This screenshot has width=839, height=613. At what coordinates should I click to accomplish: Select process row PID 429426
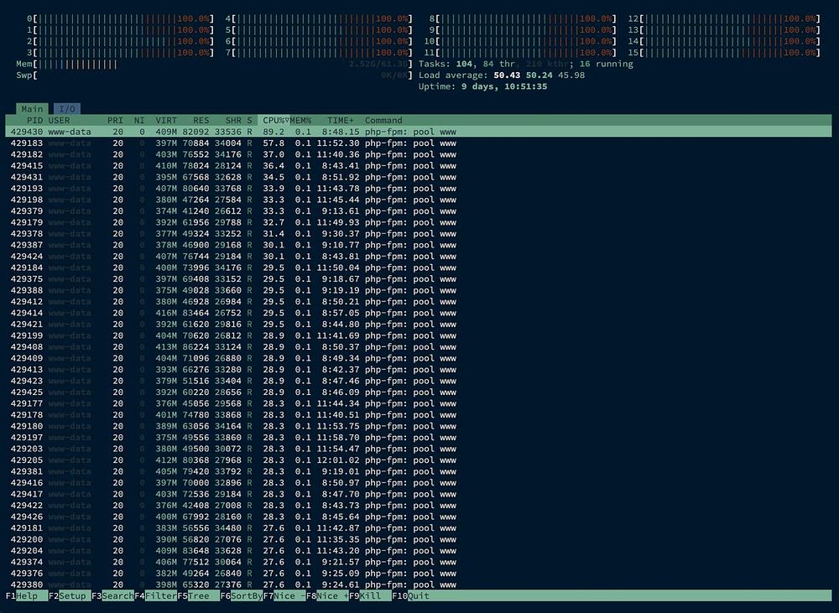point(419,517)
